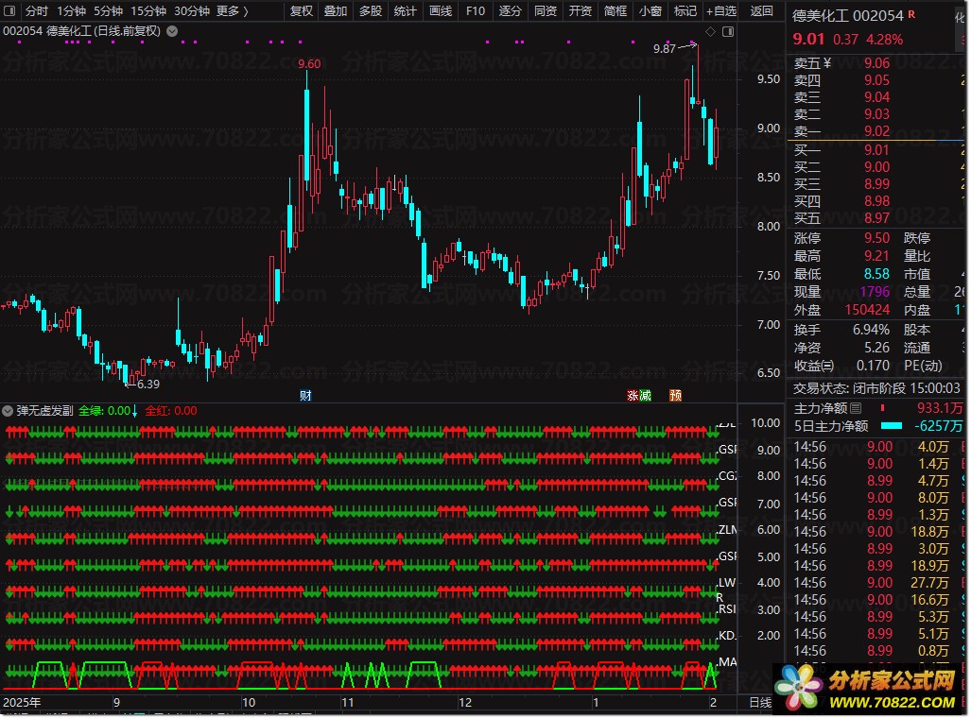This screenshot has height=718, width=971.
Task: Select the 5分钟 chart period
Action: pyautogui.click(x=109, y=10)
